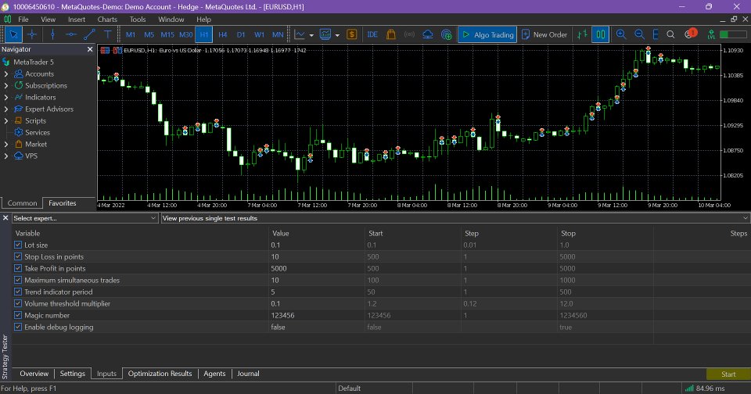Toggle the Trend indicator period checkbox
The image size is (751, 394).
click(18, 292)
